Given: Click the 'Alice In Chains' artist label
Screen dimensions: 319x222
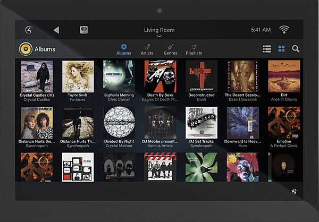Looking at the screenshot, I should pos(284,100).
